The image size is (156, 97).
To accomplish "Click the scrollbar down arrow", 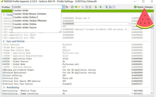I will click(x=152, y=93).
